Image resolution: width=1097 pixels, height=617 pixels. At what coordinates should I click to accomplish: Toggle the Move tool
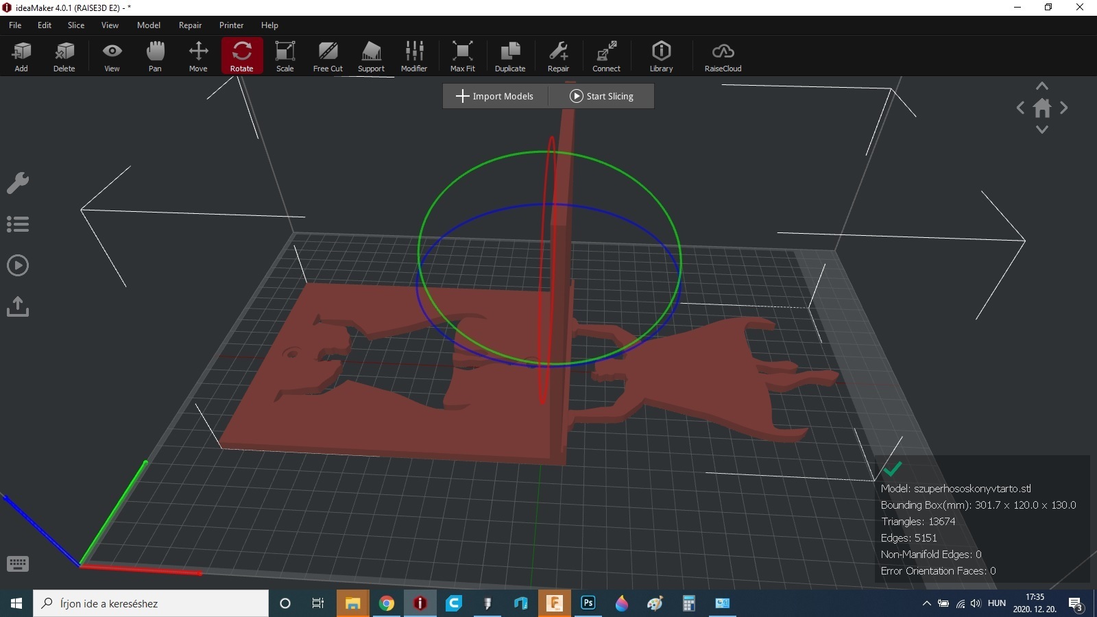click(x=198, y=56)
